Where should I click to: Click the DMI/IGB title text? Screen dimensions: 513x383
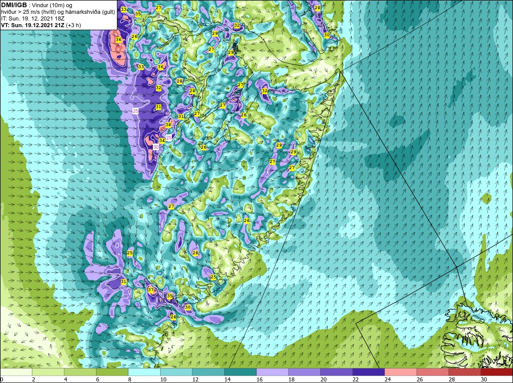14,5
